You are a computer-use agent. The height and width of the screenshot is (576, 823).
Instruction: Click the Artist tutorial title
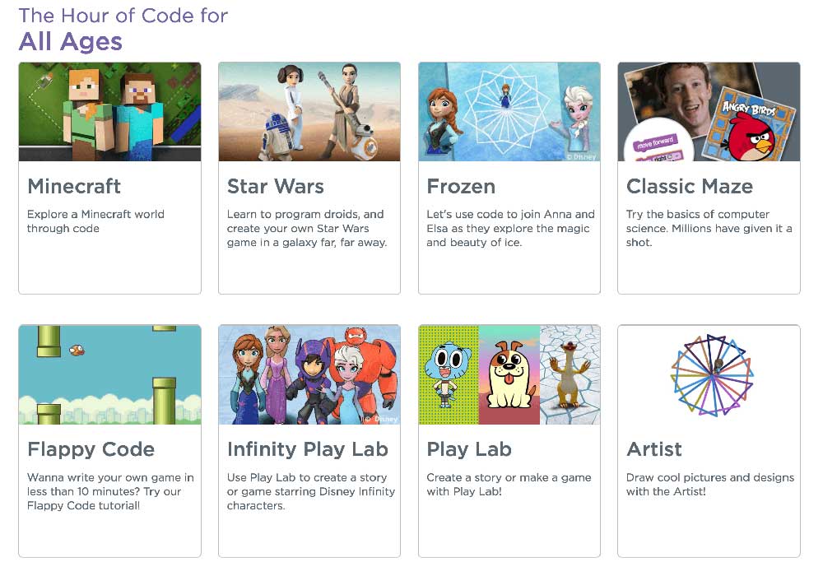(654, 450)
